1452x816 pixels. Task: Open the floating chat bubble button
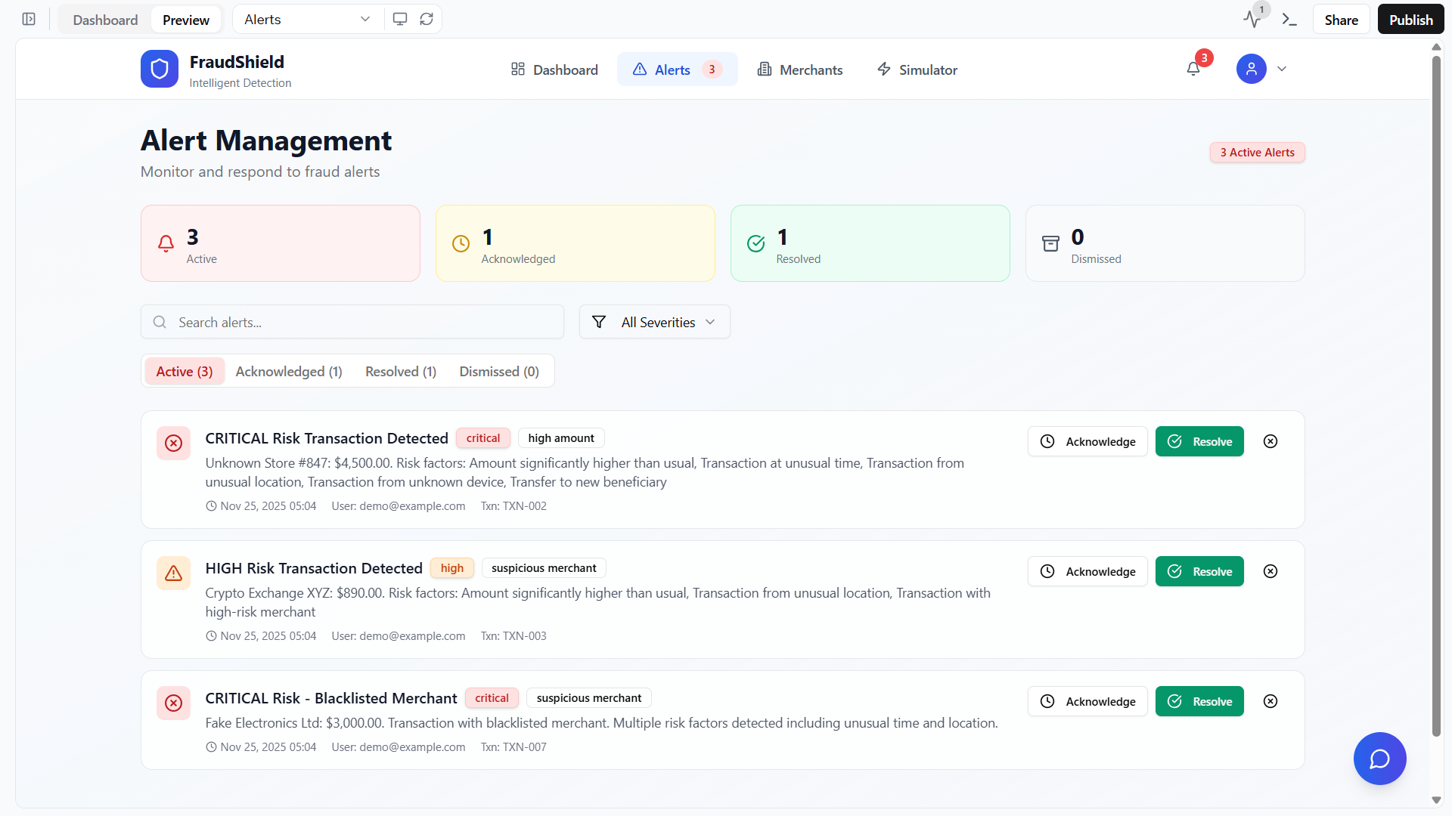click(1379, 759)
